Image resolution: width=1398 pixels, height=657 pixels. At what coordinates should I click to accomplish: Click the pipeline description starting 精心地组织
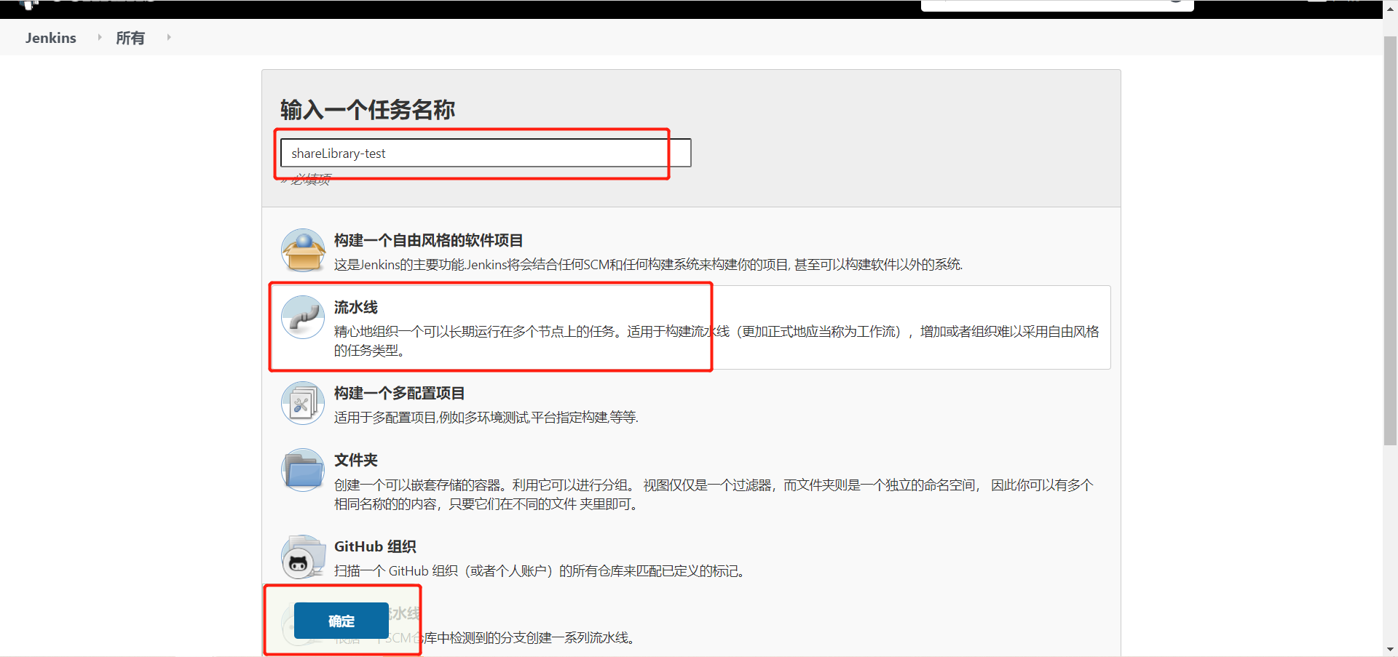click(716, 341)
